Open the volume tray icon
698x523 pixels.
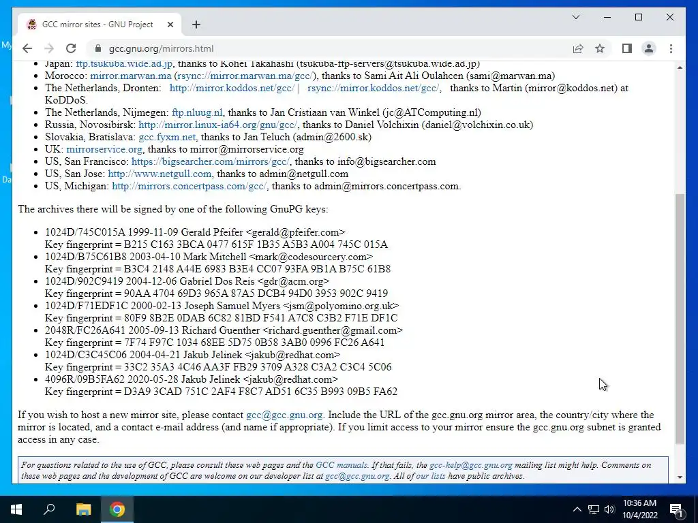pos(609,509)
